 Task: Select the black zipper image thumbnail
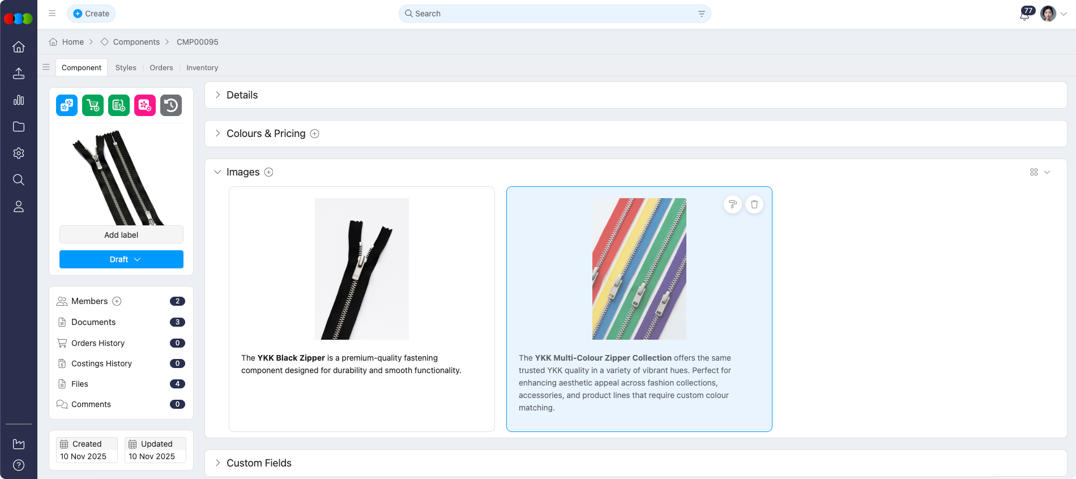click(x=362, y=269)
